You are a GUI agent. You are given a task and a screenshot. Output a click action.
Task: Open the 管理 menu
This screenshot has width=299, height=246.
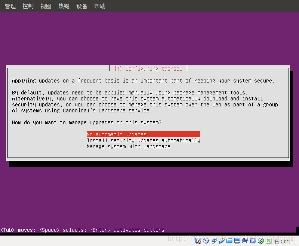(x=10, y=6)
